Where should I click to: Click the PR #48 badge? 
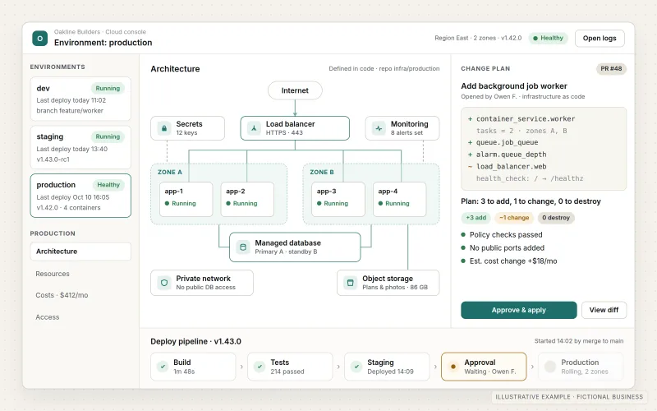(611, 69)
